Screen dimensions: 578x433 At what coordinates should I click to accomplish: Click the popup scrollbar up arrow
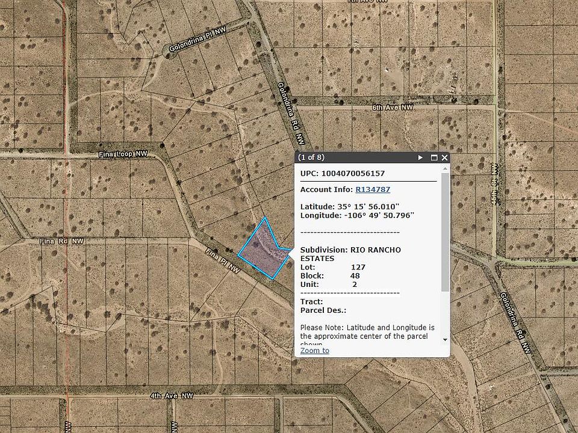coord(445,168)
